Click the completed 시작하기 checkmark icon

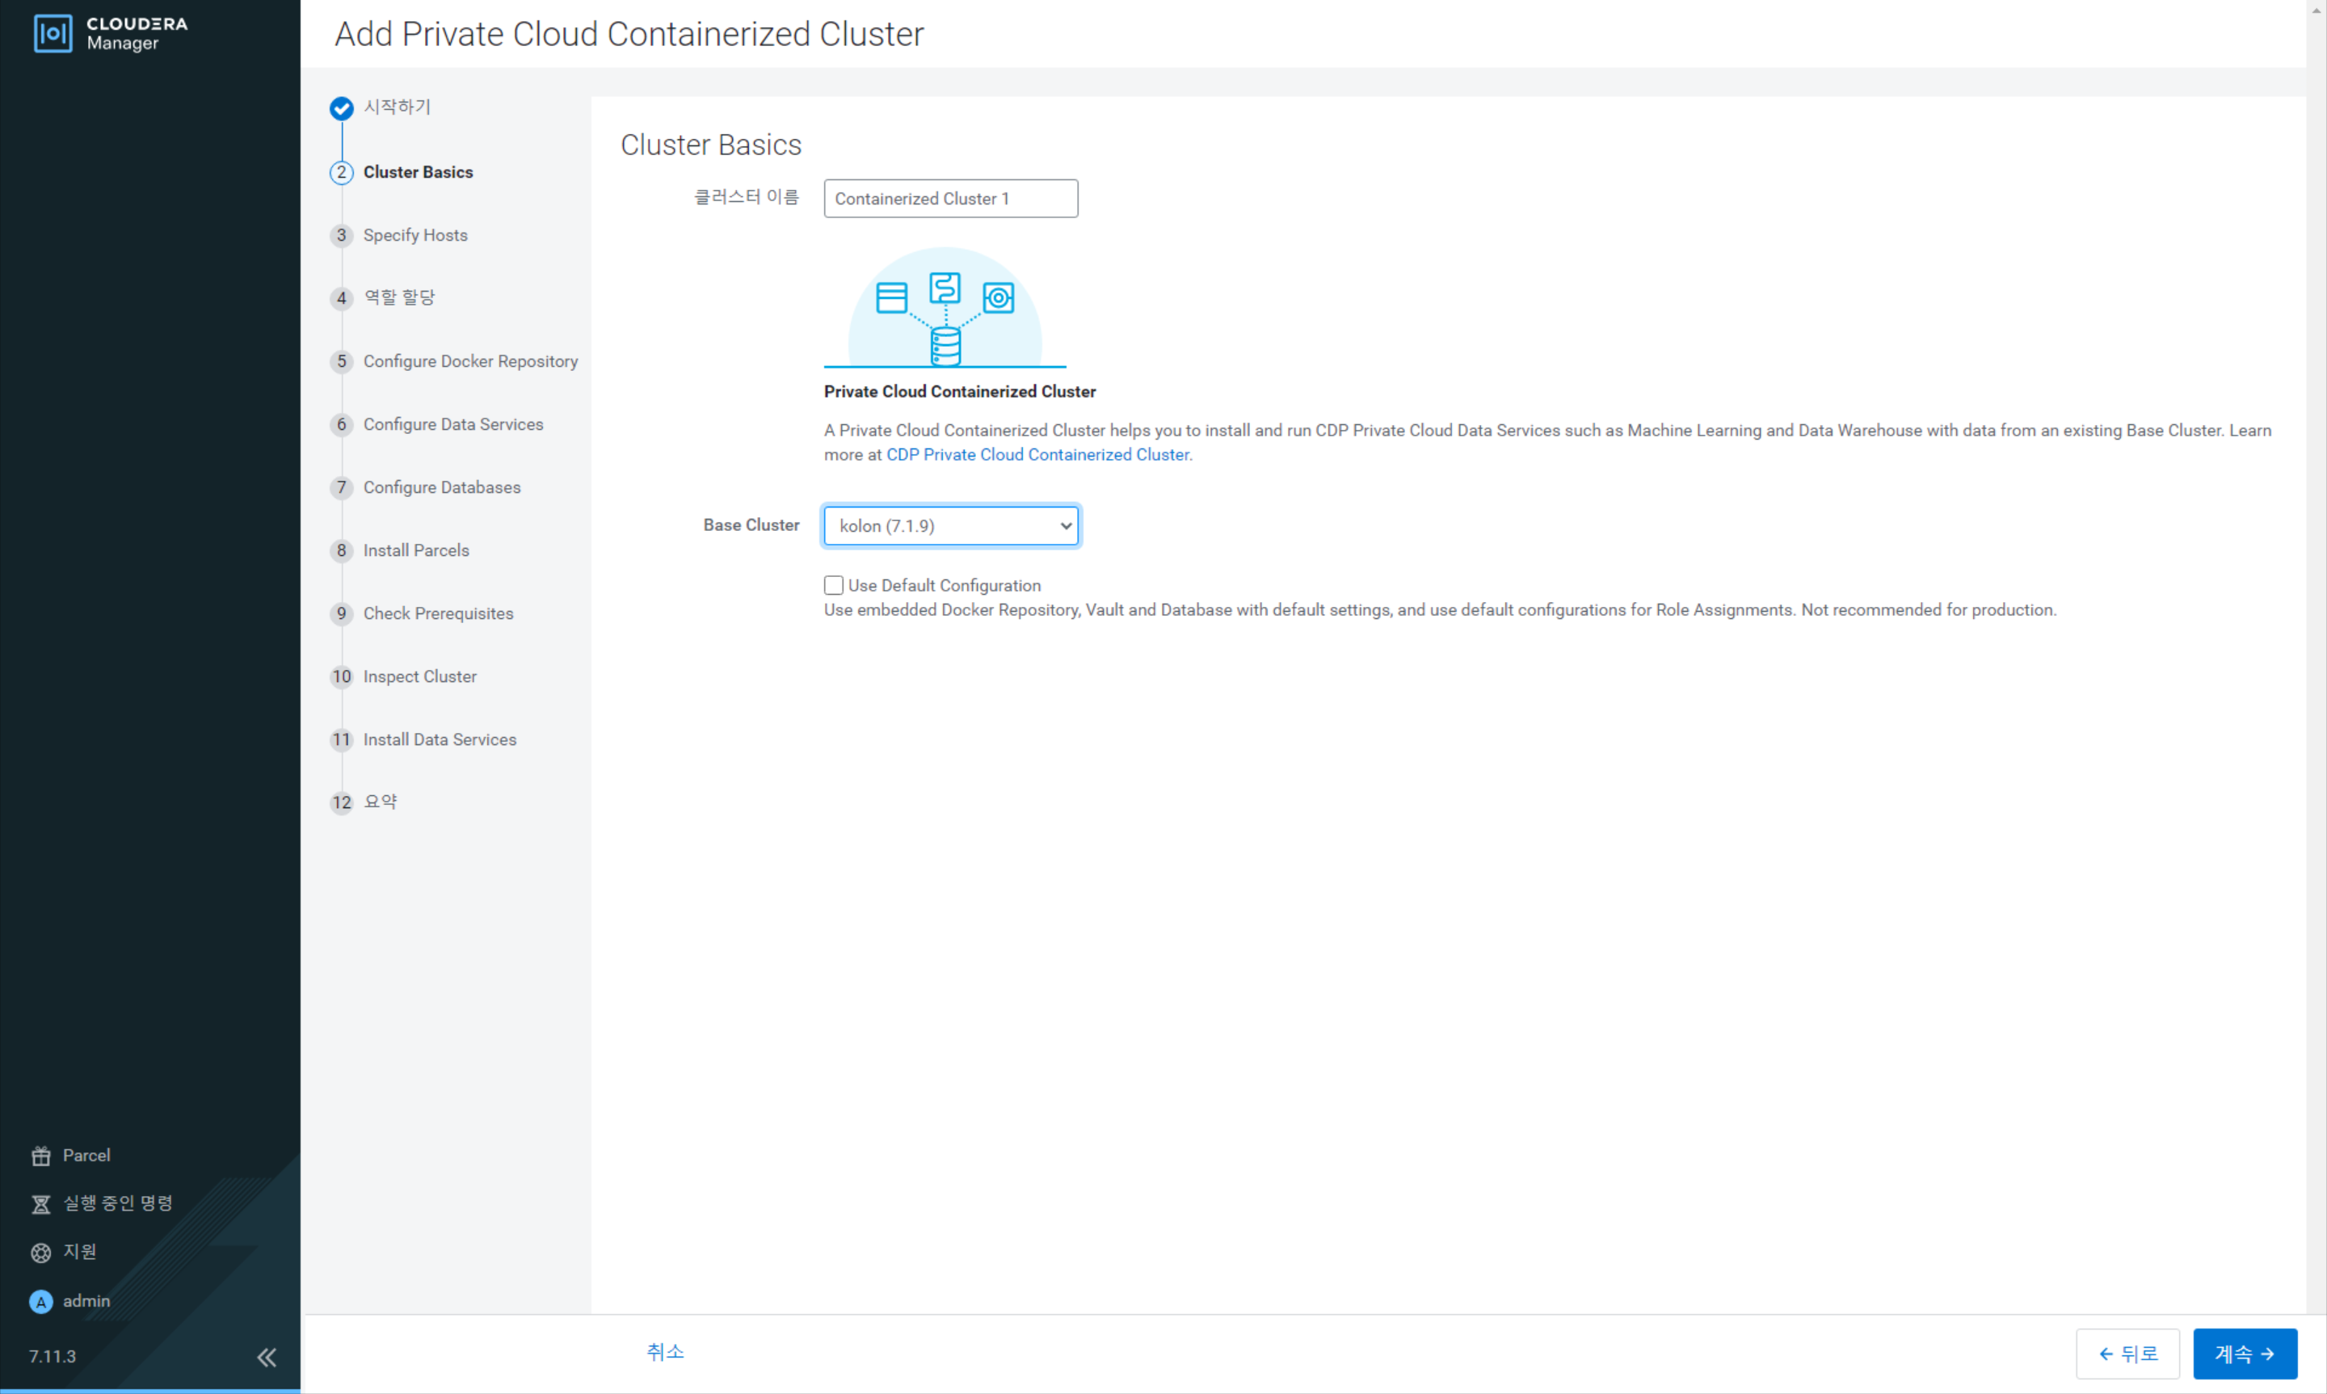coord(342,108)
